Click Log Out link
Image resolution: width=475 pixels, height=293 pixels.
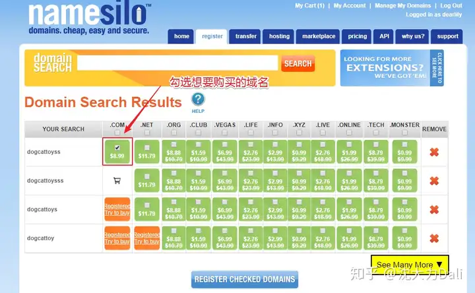tap(451, 5)
